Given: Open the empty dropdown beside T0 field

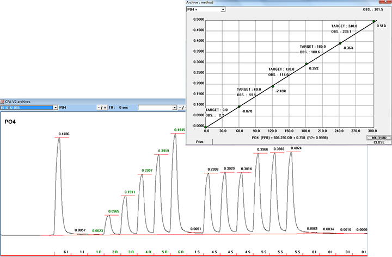Looking at the screenshot, I should point(174,108).
